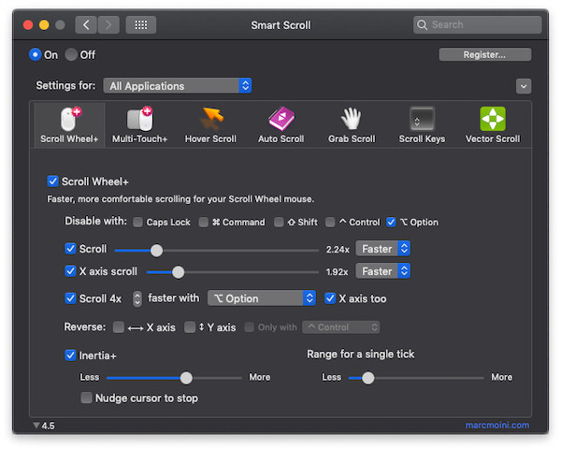Click the back navigation arrow
Screen dimensions: 561x449
pos(86,24)
